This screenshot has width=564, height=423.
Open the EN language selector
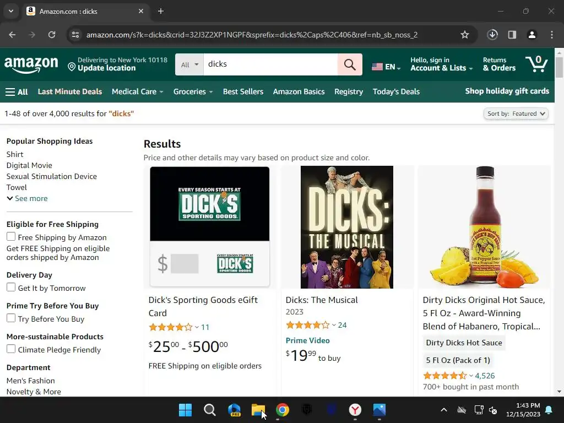click(386, 67)
